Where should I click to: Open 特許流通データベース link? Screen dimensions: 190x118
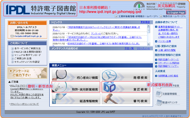(168, 60)
